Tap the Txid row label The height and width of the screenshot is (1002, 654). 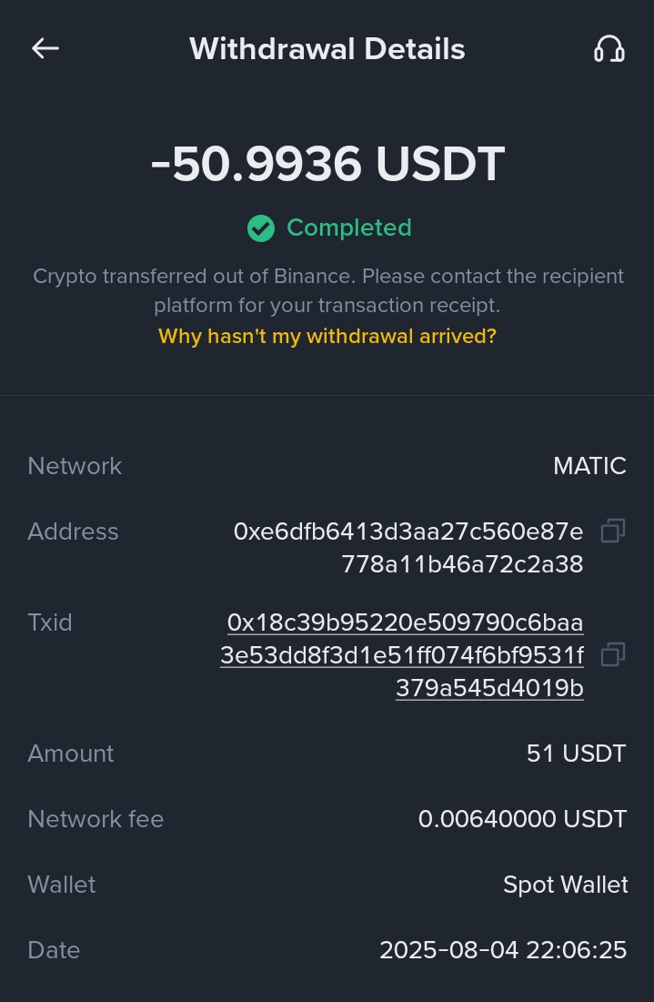[x=50, y=622]
